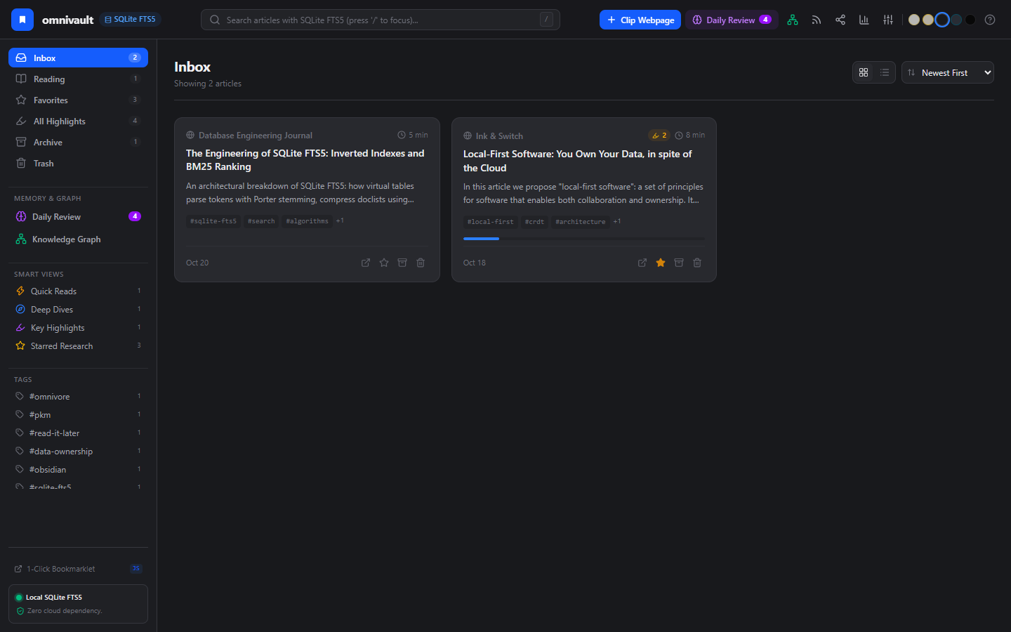Click the Clip Webpage button
Image resolution: width=1011 pixels, height=632 pixels.
640,20
